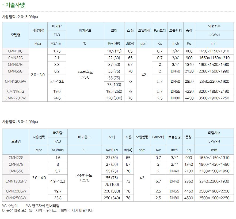Click the 사용압력: 3.0~4.0Mpa caption

20,122
